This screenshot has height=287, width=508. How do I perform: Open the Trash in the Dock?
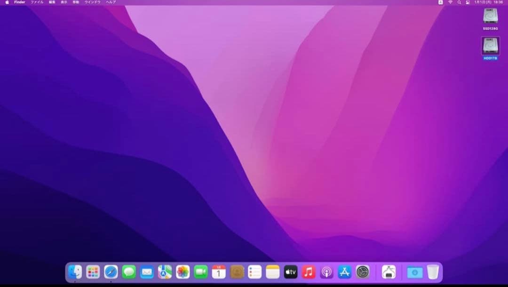433,271
